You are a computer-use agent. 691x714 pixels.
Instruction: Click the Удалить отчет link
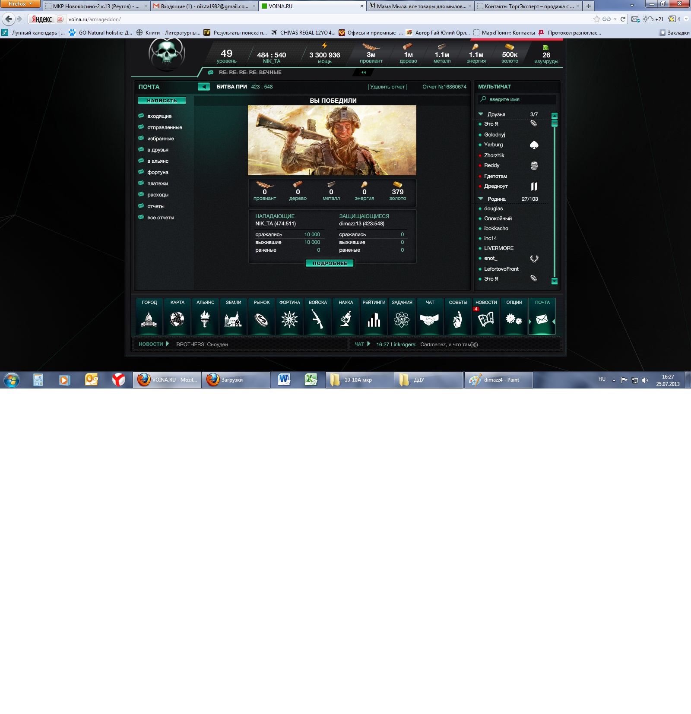(387, 87)
